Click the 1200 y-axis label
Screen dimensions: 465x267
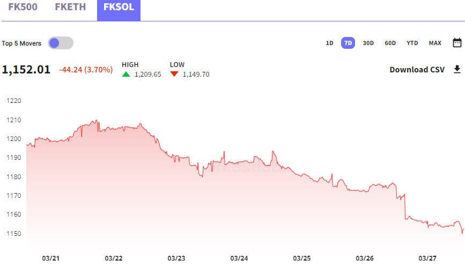[x=13, y=139]
